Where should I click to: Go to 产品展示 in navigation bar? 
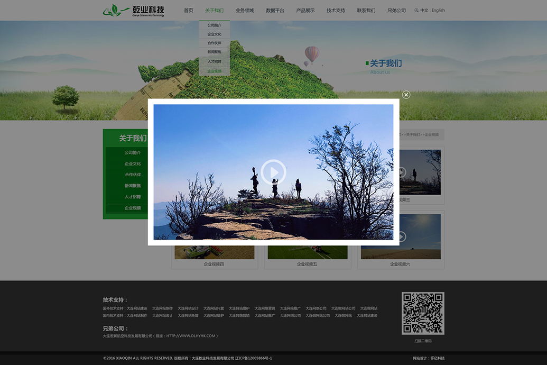(x=305, y=10)
